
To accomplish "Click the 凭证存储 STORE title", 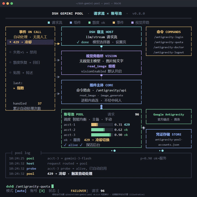I will (x=169, y=134).
